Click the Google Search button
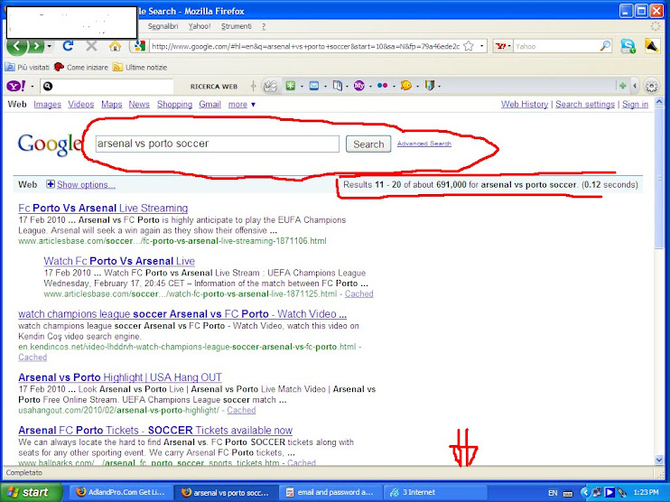Viewport: 670px width, 502px height. click(368, 144)
